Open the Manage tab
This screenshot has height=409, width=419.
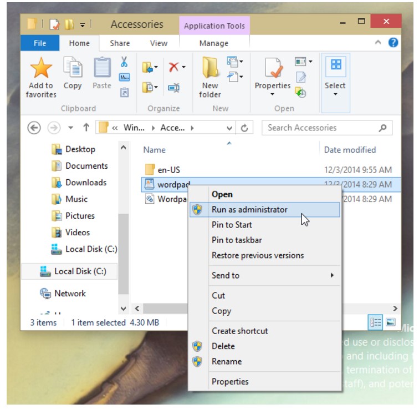pos(214,43)
